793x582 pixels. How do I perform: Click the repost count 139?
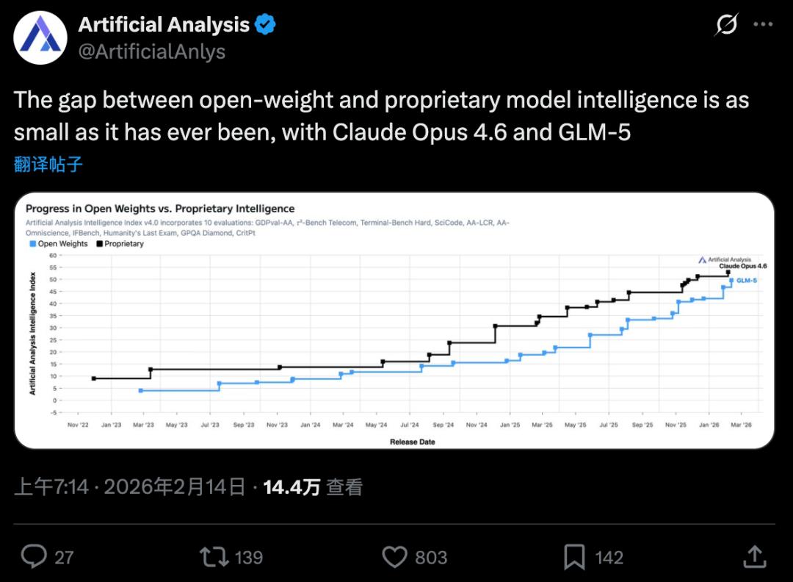(x=249, y=557)
